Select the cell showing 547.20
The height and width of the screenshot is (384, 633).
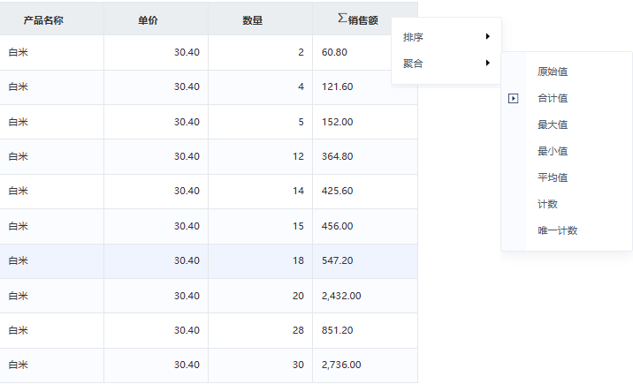pyautogui.click(x=365, y=261)
